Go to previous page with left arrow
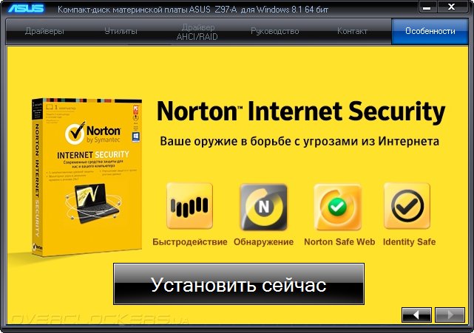The width and height of the screenshot is (474, 333). (x=416, y=315)
